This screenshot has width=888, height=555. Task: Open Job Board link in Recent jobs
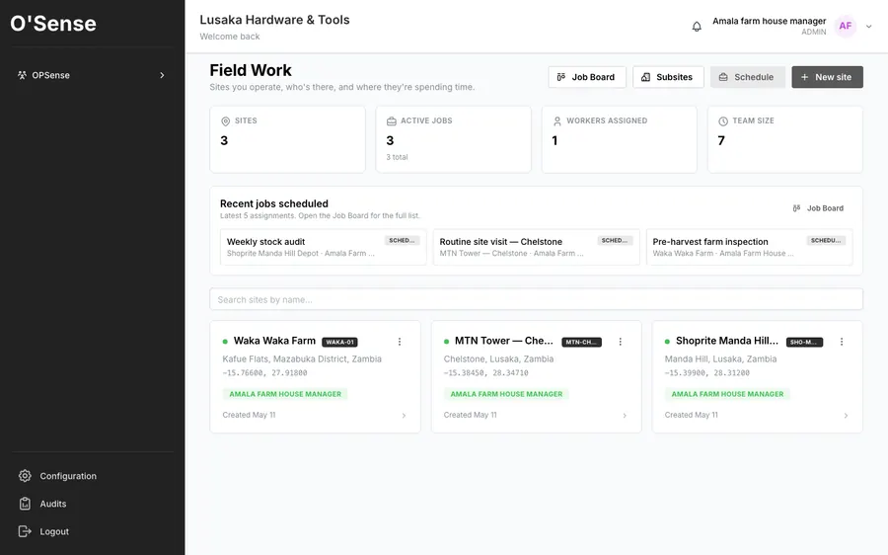[818, 208]
